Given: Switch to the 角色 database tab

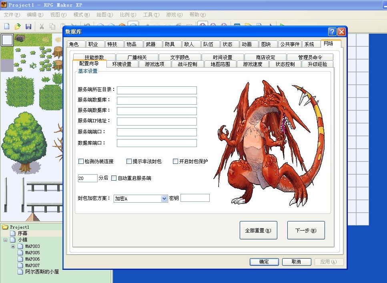Looking at the screenshot, I should tap(76, 44).
